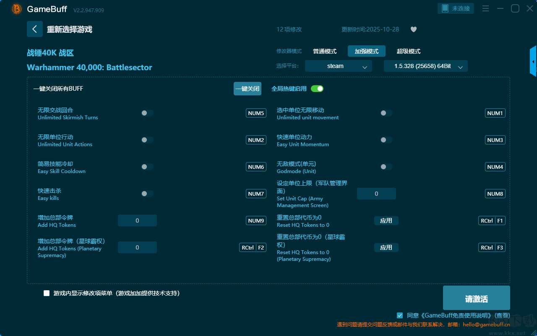Turn on Easy Skill Cooldown
This screenshot has width=537, height=336.
(147, 167)
